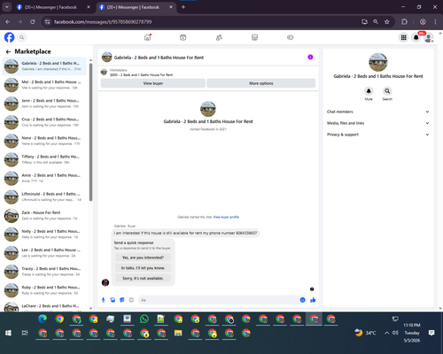Open the Chrome zoom magnifier icon in the address bar

coord(376,22)
